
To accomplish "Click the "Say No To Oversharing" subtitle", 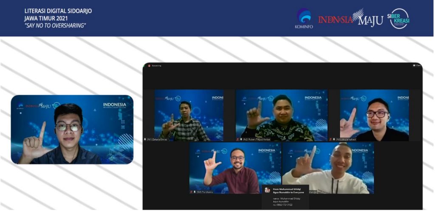I will (55, 25).
